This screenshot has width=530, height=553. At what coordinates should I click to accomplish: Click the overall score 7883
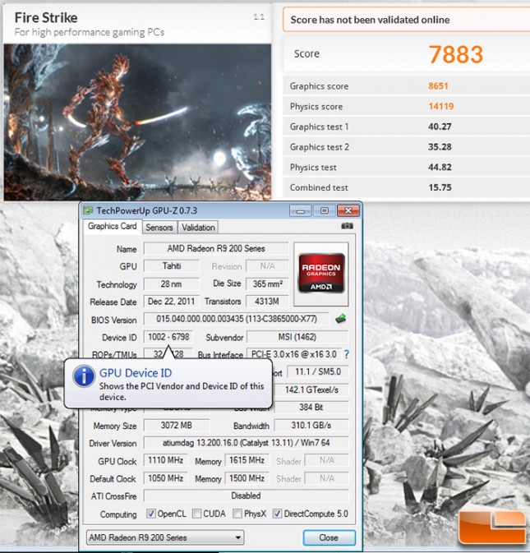click(x=455, y=55)
